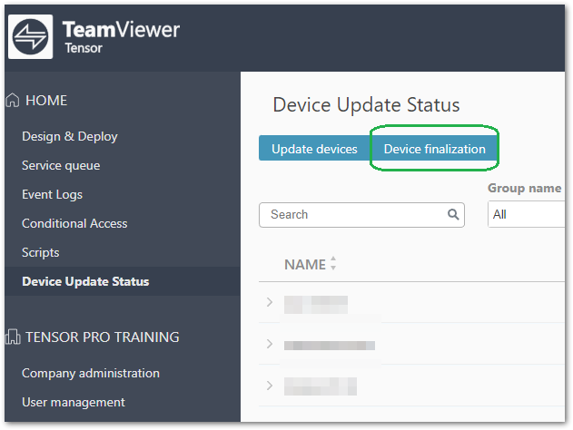573x430 pixels.
Task: Expand the first device row chevron
Action: coord(270,302)
